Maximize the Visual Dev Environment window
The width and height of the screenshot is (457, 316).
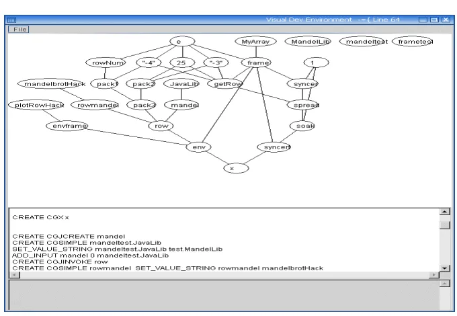434,19
